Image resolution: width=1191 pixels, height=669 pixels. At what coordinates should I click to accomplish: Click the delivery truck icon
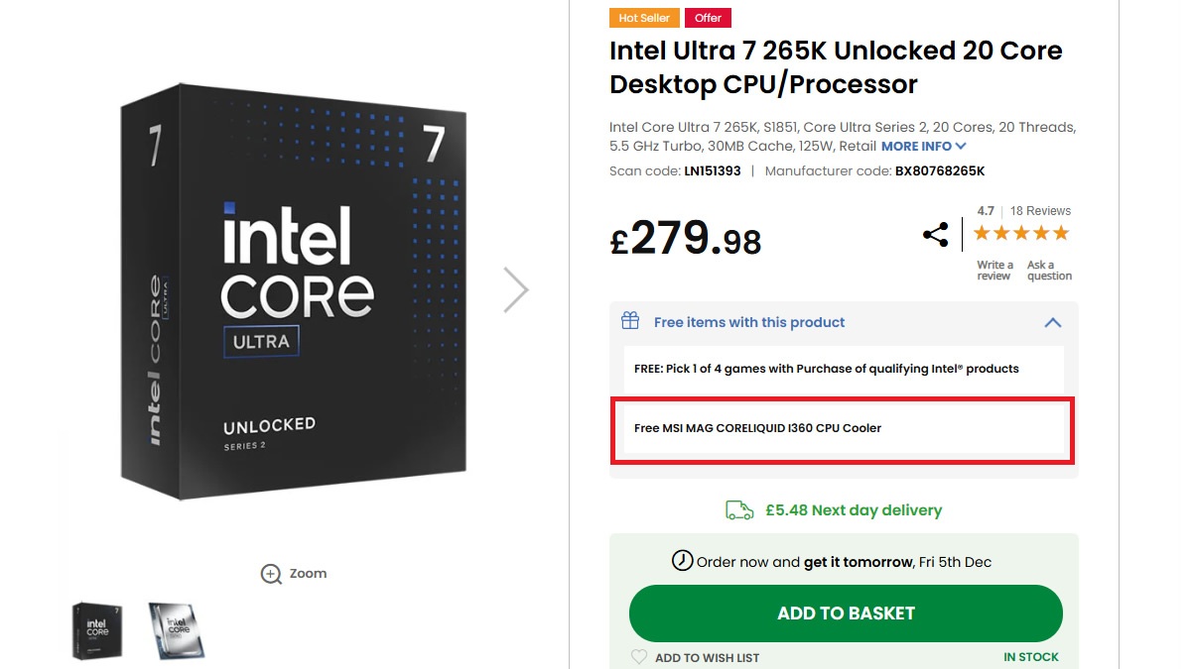tap(739, 510)
